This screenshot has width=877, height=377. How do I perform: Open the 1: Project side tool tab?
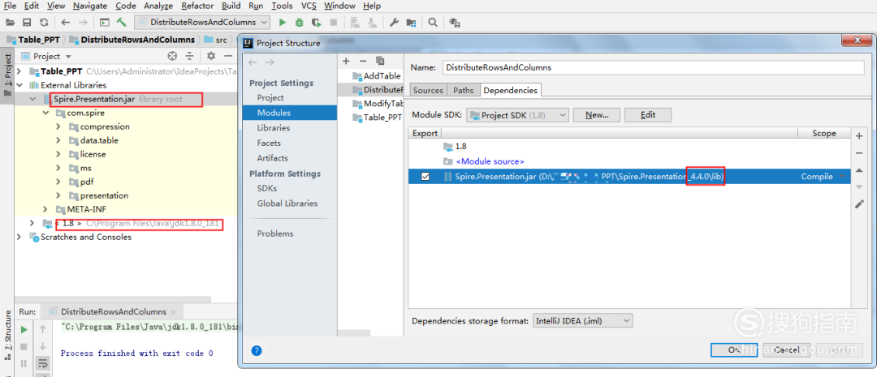pyautogui.click(x=7, y=75)
